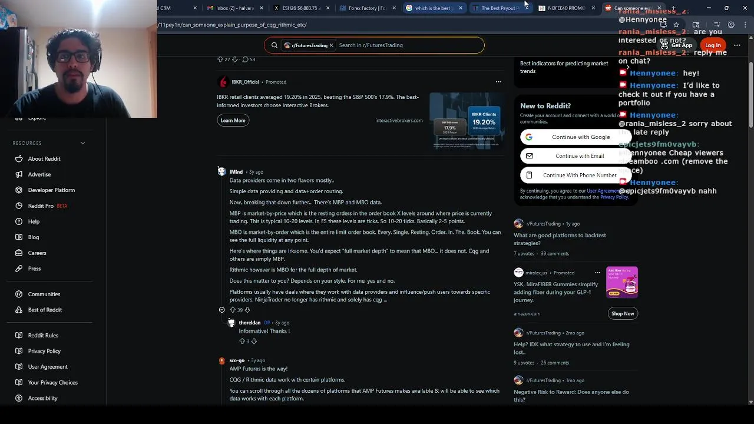Open IMind's user avatar
This screenshot has height=424, width=754.
(221, 171)
